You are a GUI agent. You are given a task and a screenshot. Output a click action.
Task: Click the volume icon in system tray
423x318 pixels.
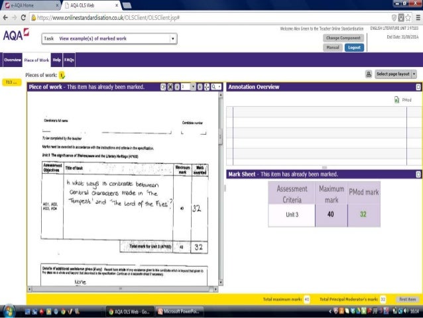[x=406, y=311]
